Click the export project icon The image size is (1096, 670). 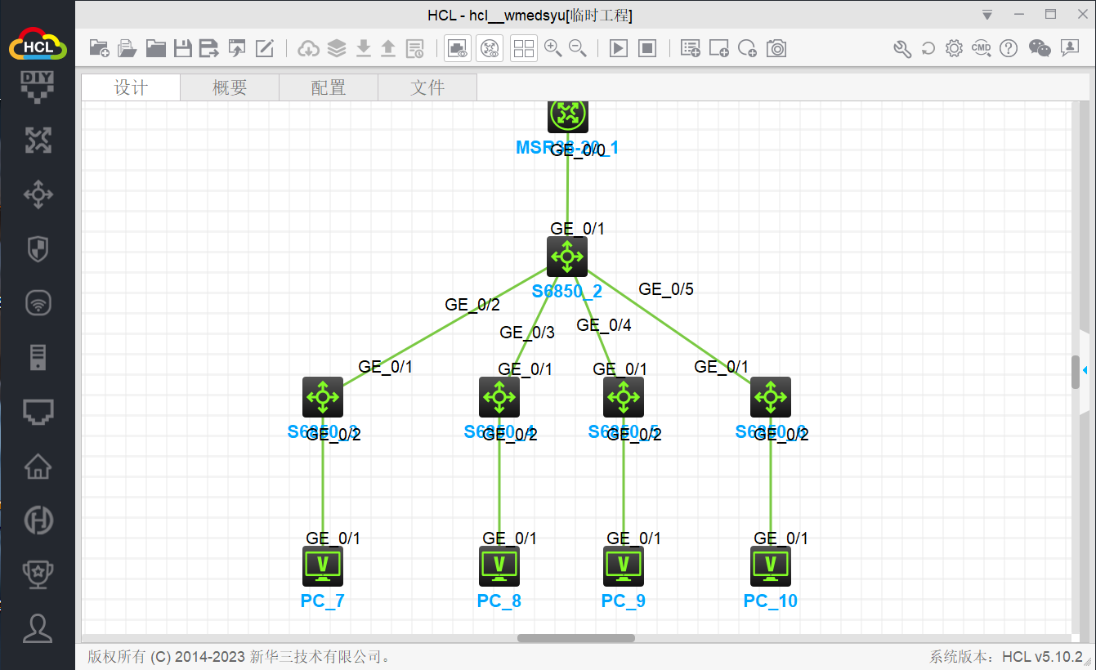pyautogui.click(x=237, y=48)
